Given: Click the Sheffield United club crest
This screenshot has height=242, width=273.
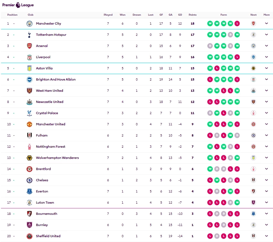Looking at the screenshot, I should [29, 236].
